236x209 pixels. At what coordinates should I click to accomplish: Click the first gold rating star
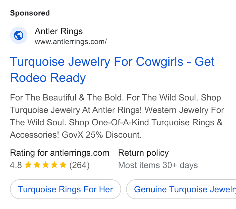coord(28,165)
